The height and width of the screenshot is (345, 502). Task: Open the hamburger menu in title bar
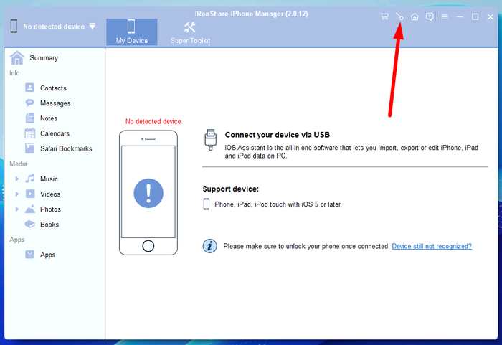445,16
